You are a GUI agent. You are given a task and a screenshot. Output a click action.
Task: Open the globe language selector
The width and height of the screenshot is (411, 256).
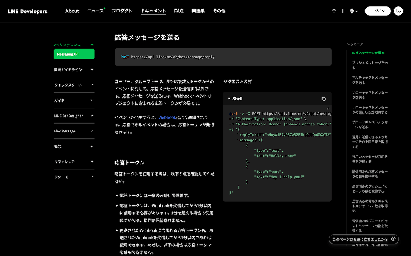pyautogui.click(x=353, y=11)
